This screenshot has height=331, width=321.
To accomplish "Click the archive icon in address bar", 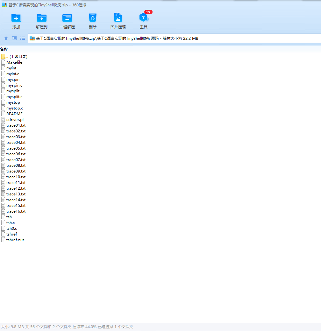I will [x=32, y=38].
